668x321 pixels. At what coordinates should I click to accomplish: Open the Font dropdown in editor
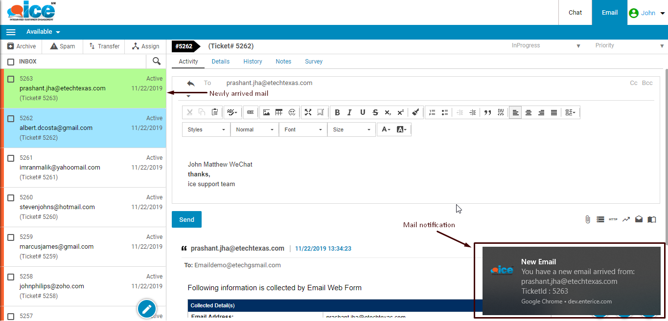click(x=303, y=129)
